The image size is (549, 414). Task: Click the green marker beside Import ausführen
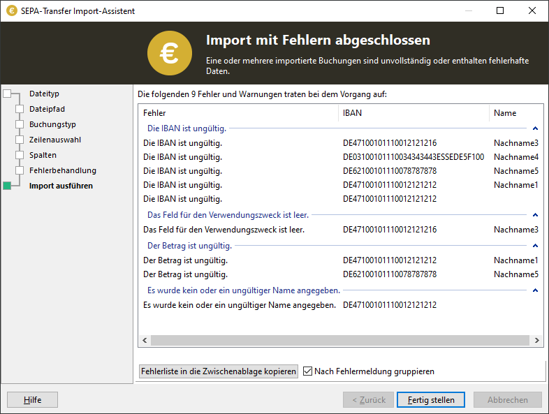7,186
